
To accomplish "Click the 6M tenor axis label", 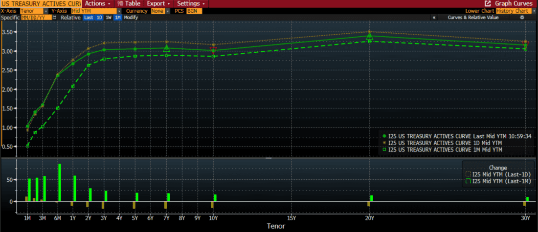I will pos(57,218).
